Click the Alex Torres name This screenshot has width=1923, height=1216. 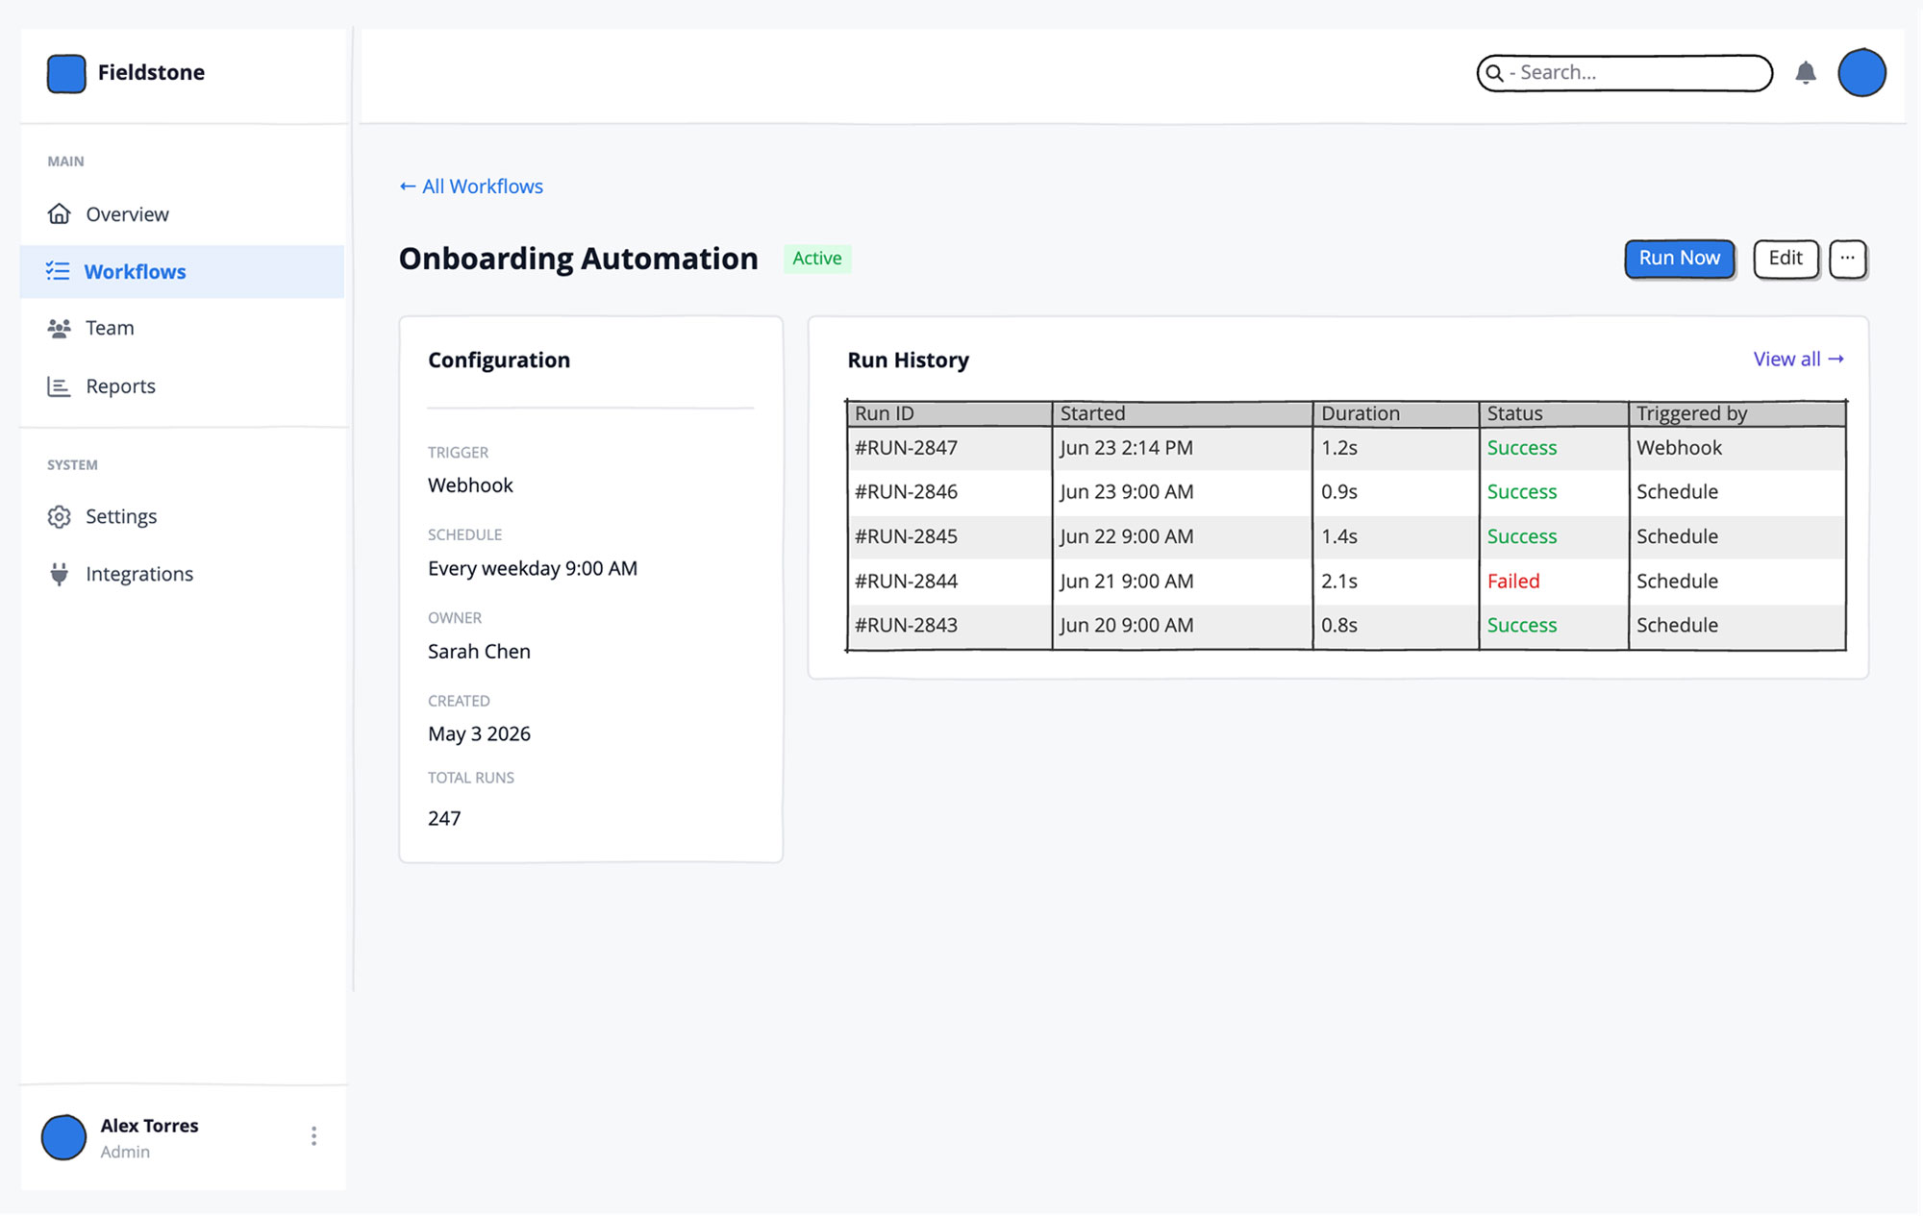pos(149,1126)
